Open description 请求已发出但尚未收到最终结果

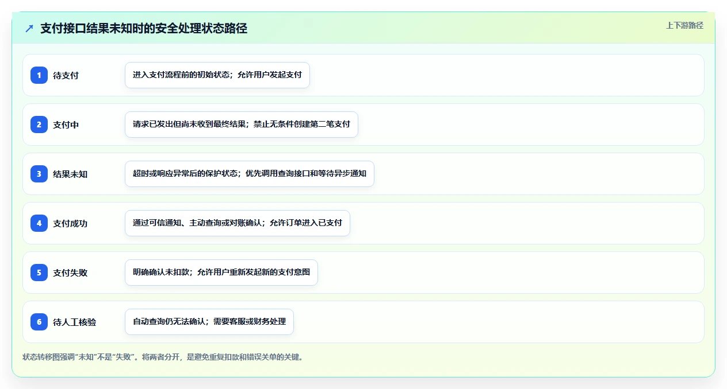click(x=242, y=125)
